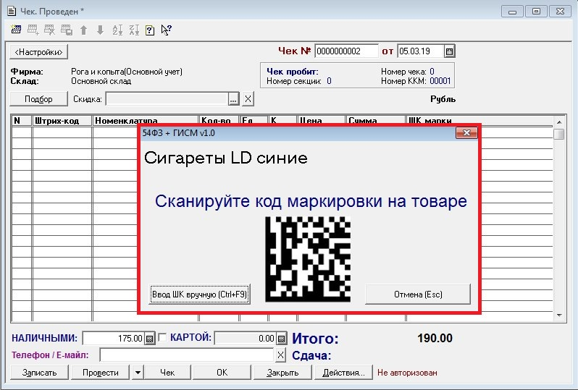Open the Действия... menu button

343,373
